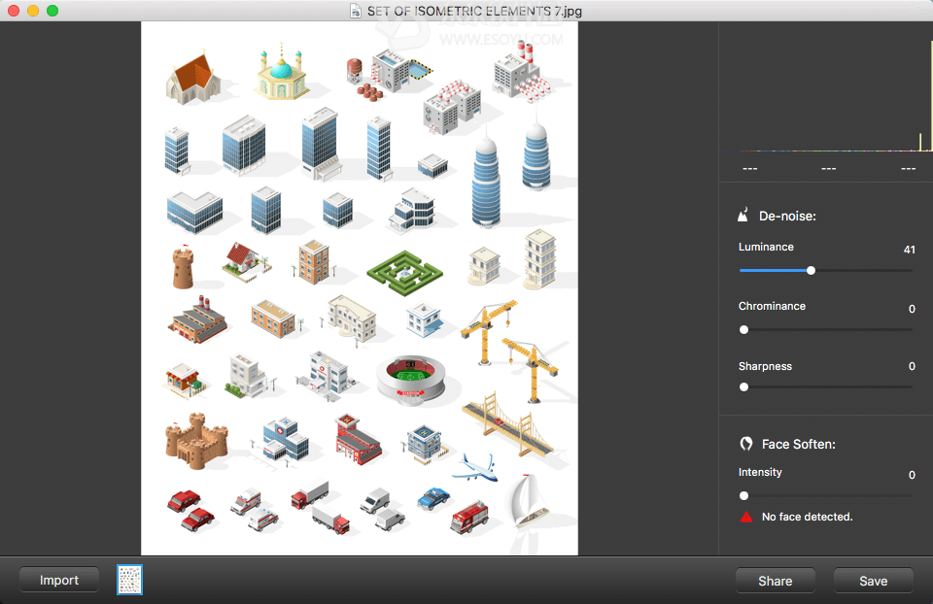This screenshot has width=933, height=604.
Task: Open the Share options
Action: 775,581
